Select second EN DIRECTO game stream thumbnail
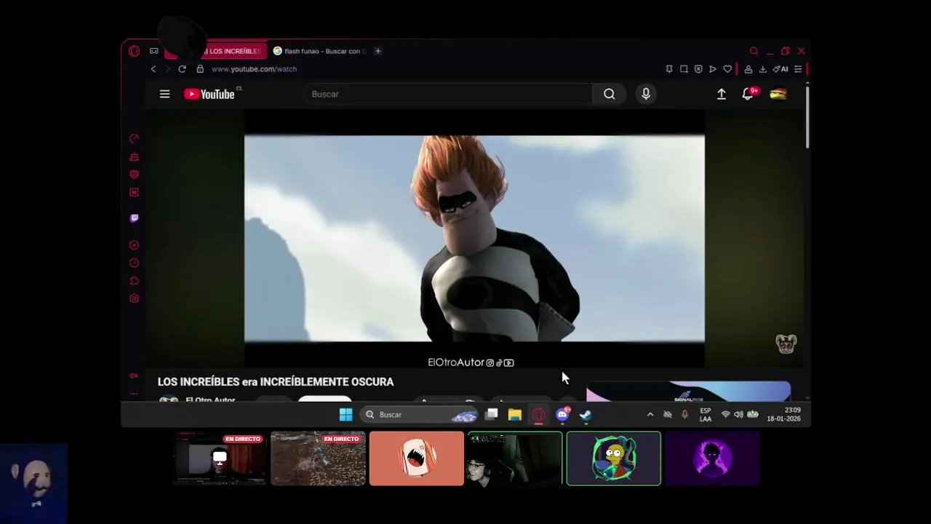The image size is (931, 524). (x=318, y=458)
